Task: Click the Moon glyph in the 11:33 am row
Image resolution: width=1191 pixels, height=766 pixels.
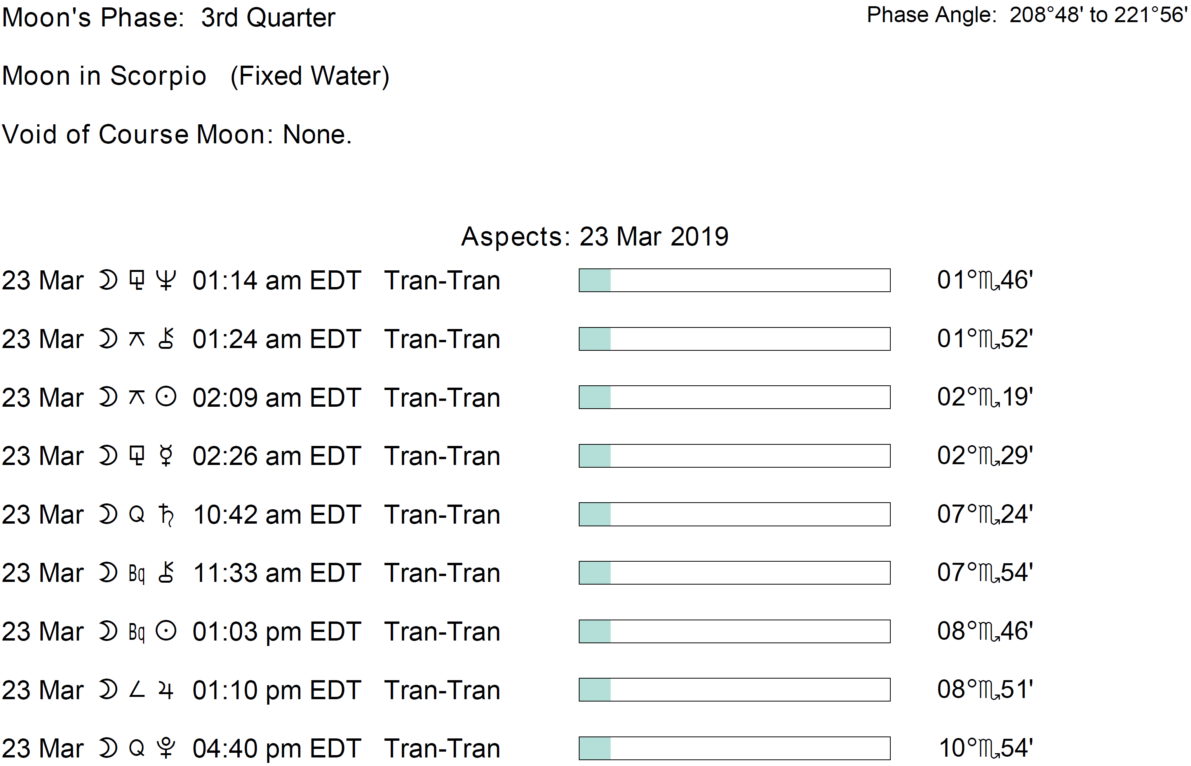Action: point(108,573)
